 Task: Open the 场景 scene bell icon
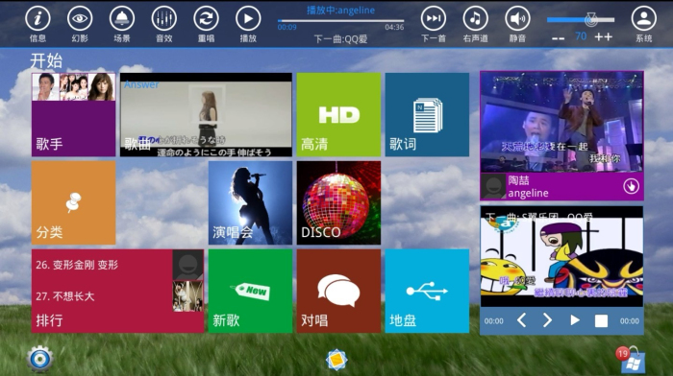pyautogui.click(x=122, y=19)
